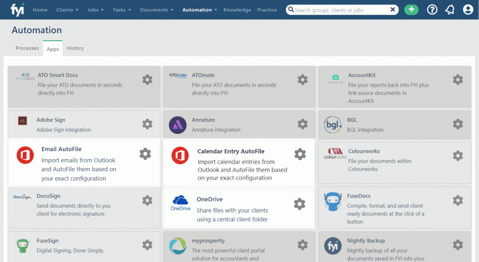The width and height of the screenshot is (479, 262).
Task: Click the FuseSign green robot logo
Action: [x=22, y=246]
